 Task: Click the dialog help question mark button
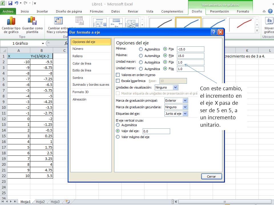[x=214, y=32]
